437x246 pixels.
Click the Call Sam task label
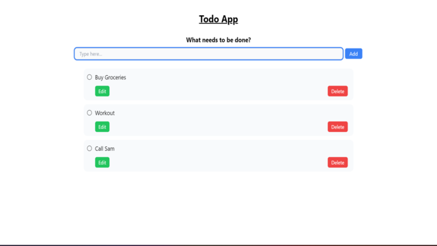[x=104, y=149]
